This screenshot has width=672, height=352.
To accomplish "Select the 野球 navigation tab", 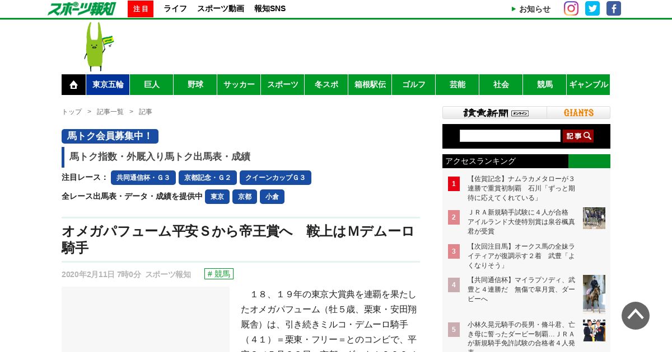I will click(195, 84).
